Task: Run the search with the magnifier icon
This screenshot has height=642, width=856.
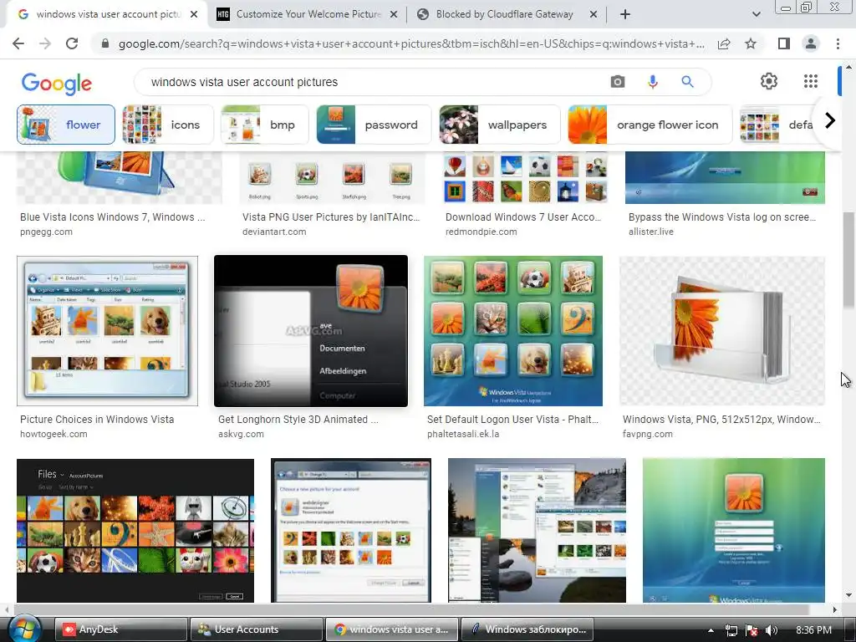Action: (x=687, y=82)
